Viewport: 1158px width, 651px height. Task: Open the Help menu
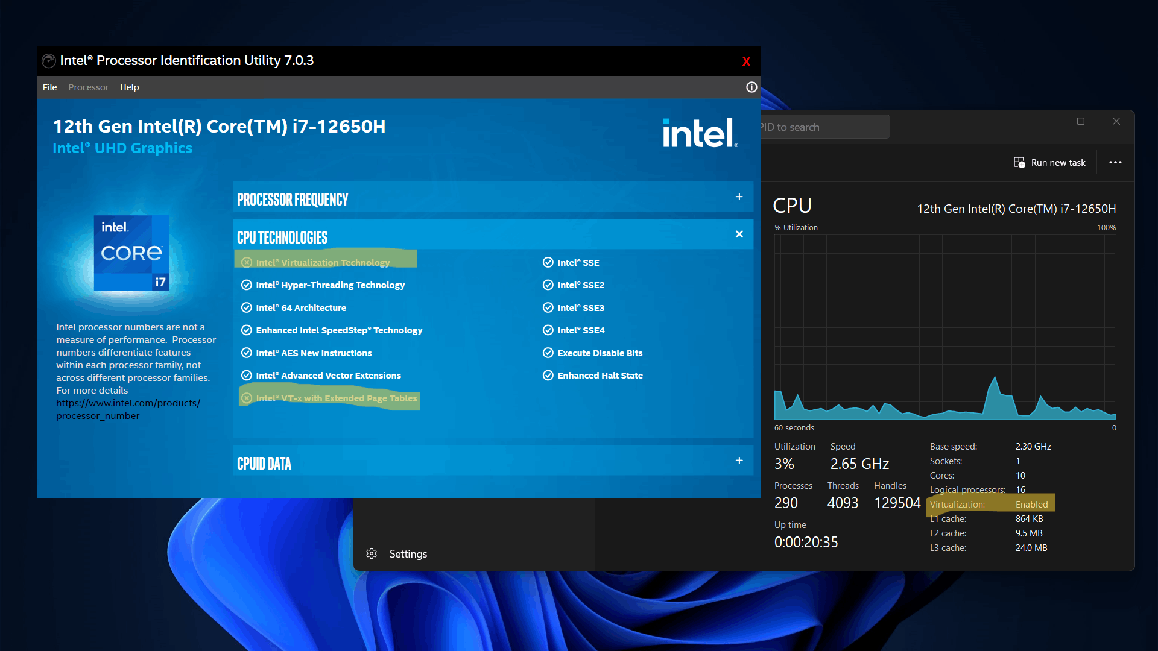point(129,87)
